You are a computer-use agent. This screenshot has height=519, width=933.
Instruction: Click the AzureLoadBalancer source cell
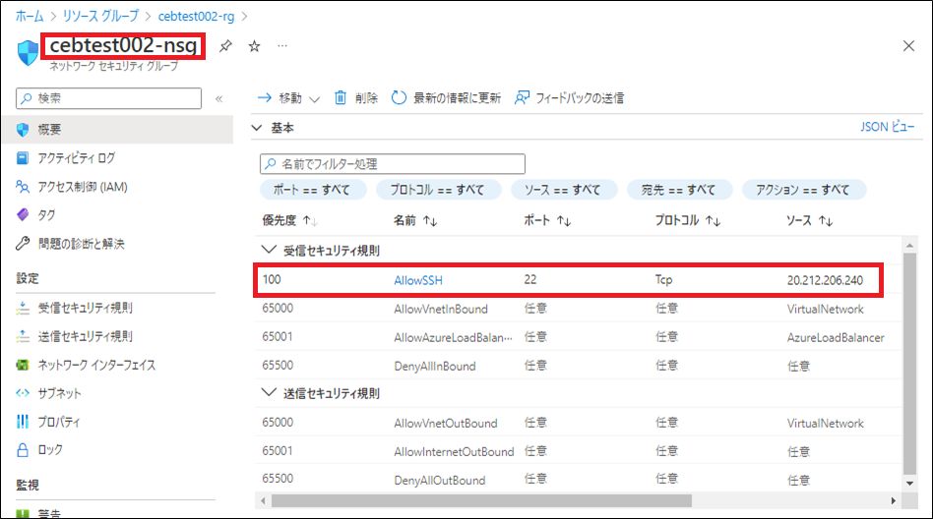click(836, 337)
